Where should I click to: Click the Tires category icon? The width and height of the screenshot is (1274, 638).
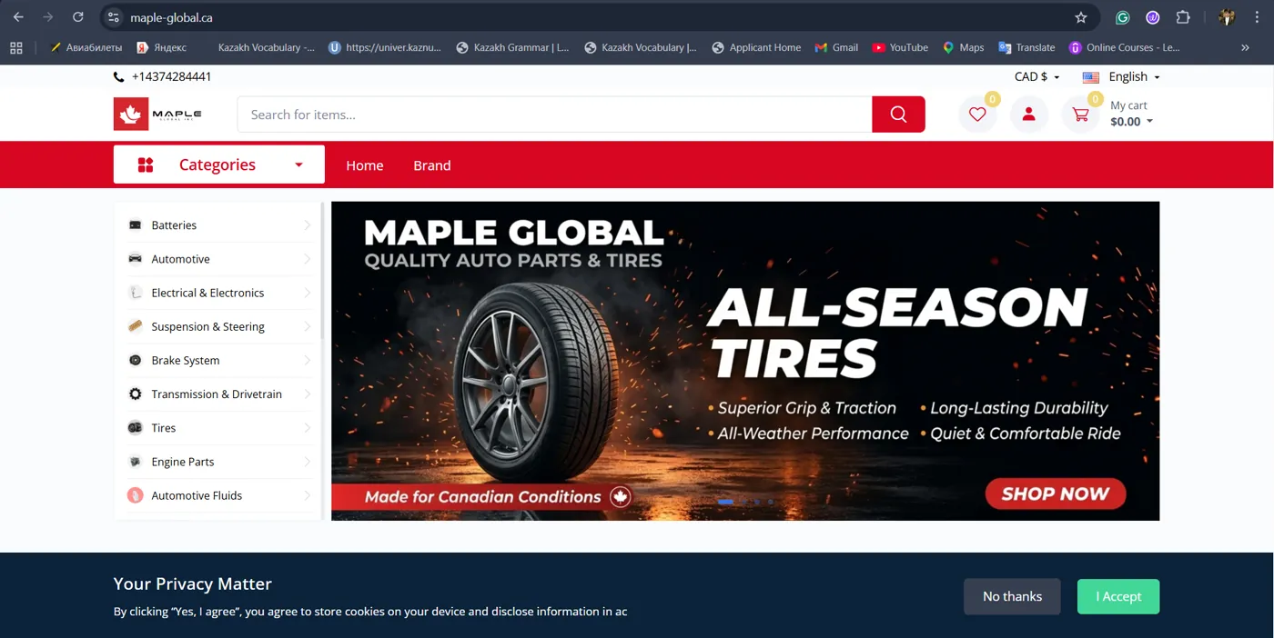coord(135,427)
